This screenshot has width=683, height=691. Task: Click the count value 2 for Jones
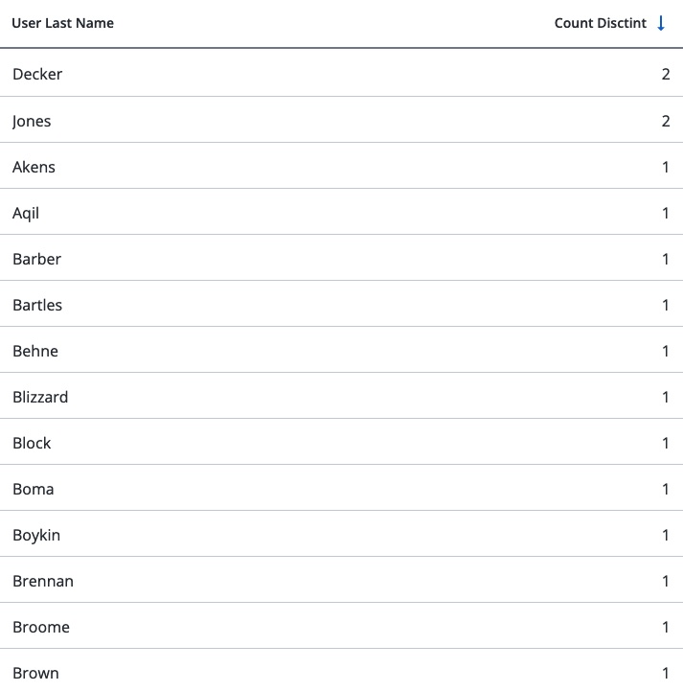coord(666,121)
